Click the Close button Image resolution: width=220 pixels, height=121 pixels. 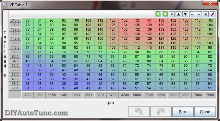(205, 112)
